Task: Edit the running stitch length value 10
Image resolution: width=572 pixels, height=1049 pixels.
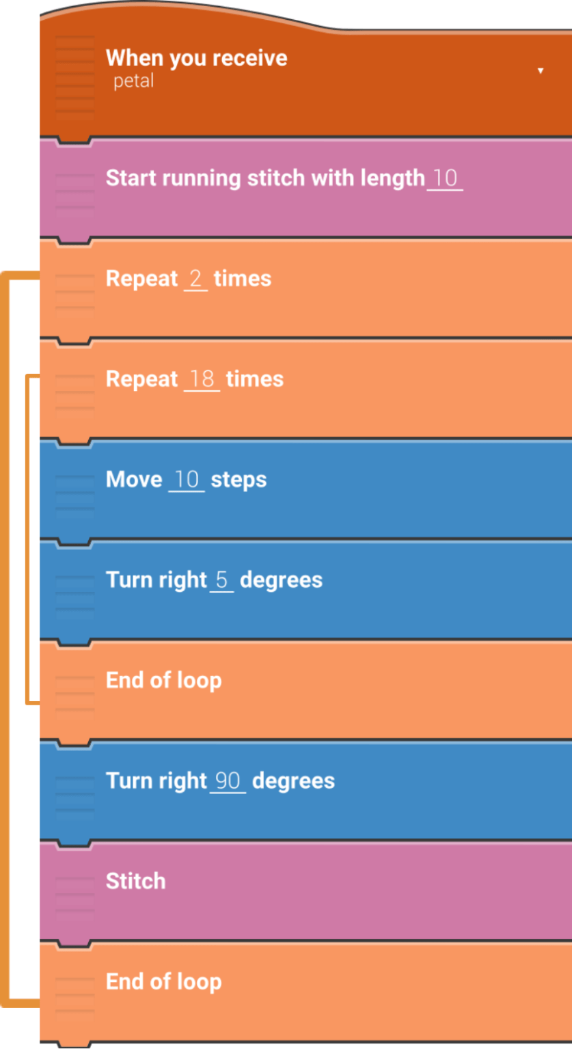Action: coord(445,178)
